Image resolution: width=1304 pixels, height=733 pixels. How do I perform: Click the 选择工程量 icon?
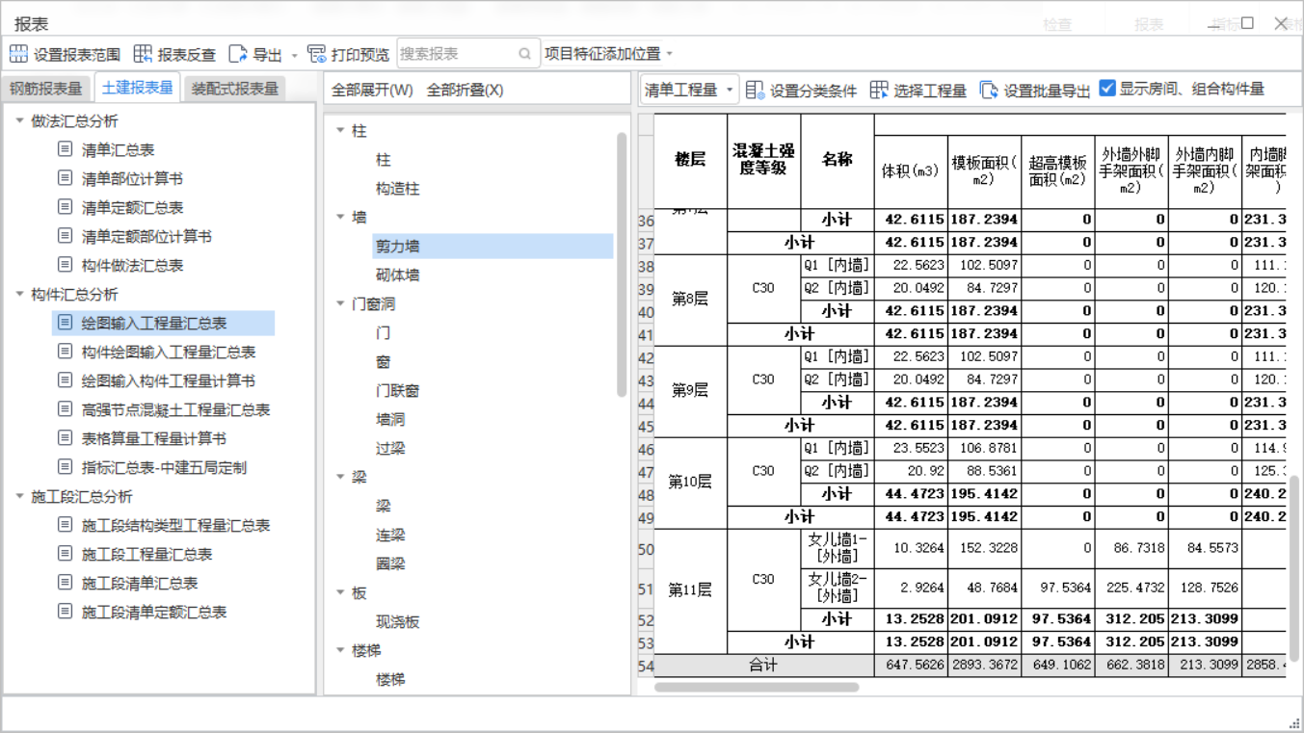879,90
